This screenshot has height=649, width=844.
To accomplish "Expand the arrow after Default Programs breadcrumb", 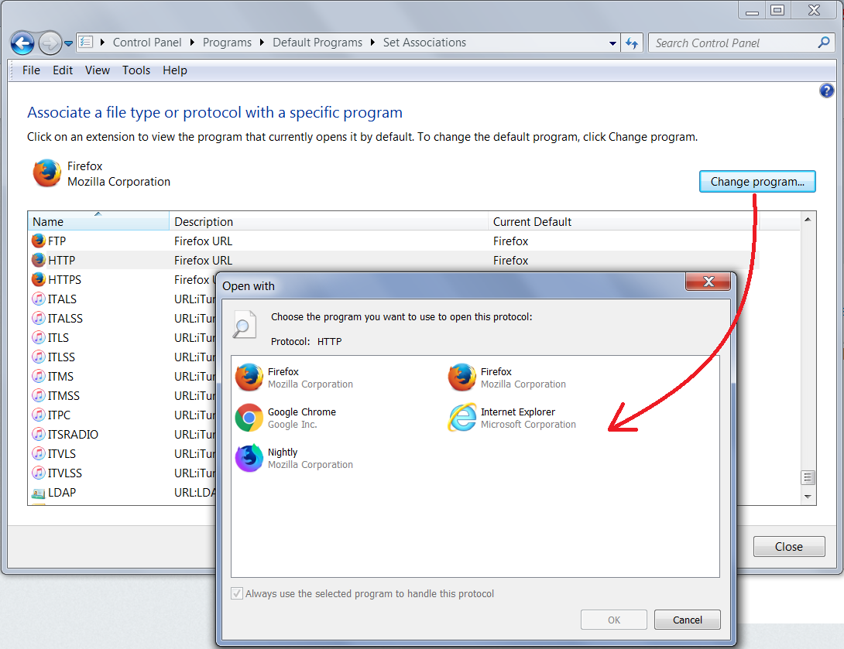I will pyautogui.click(x=372, y=43).
